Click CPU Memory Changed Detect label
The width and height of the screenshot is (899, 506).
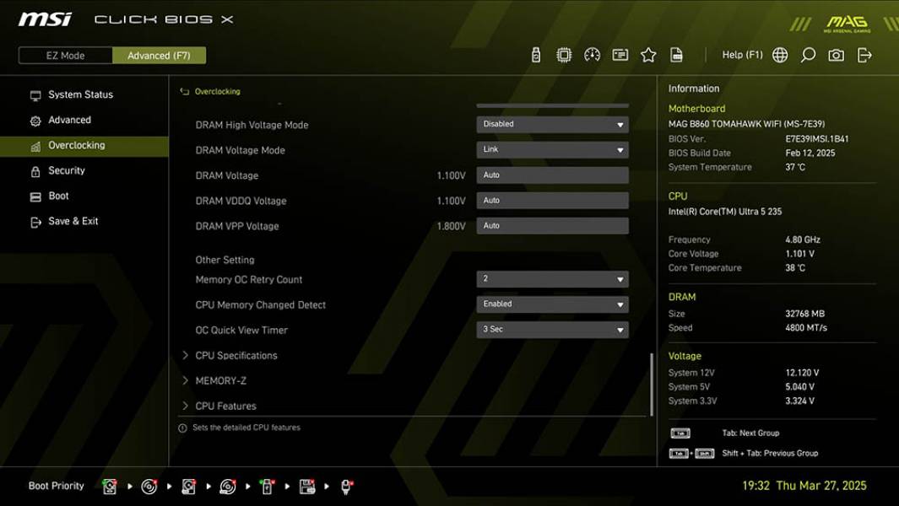pos(260,304)
